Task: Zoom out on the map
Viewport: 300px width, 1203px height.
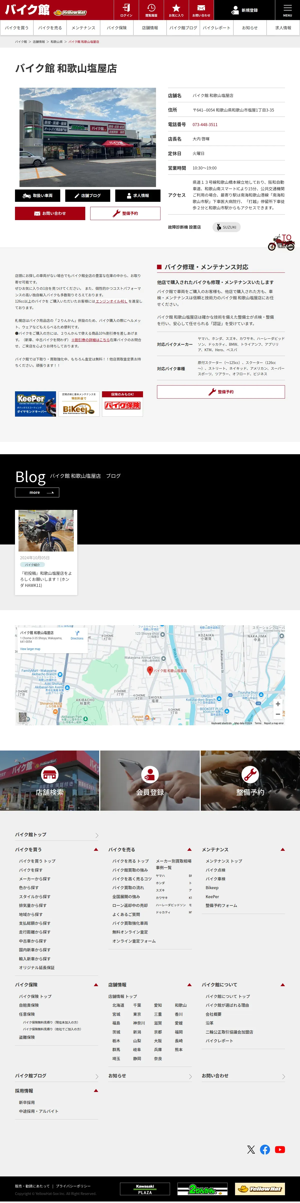Action: click(x=278, y=714)
